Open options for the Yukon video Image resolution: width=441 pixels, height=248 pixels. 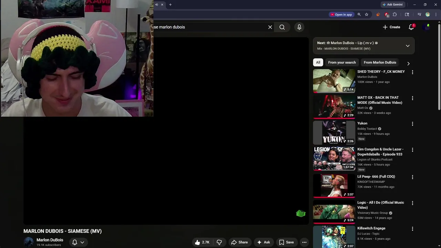point(412,124)
